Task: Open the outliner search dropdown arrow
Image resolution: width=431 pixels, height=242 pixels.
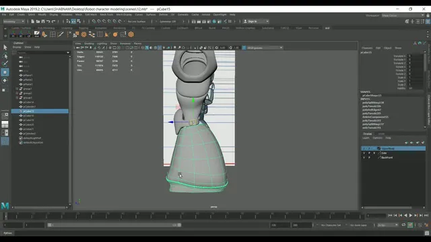Action: [x=68, y=52]
